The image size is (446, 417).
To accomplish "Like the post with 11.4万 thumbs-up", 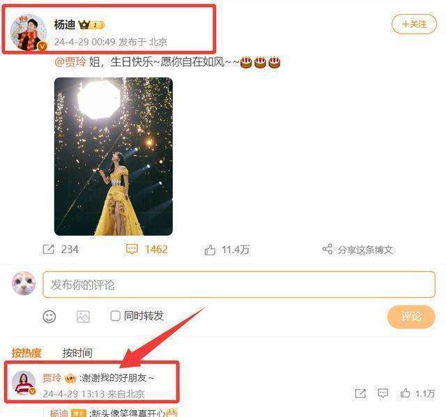I will [210, 250].
